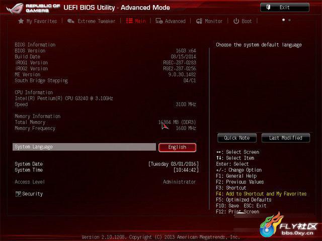This screenshot has height=241, width=322.
Task: Click the second page indicator dot
Action: click(x=290, y=20)
